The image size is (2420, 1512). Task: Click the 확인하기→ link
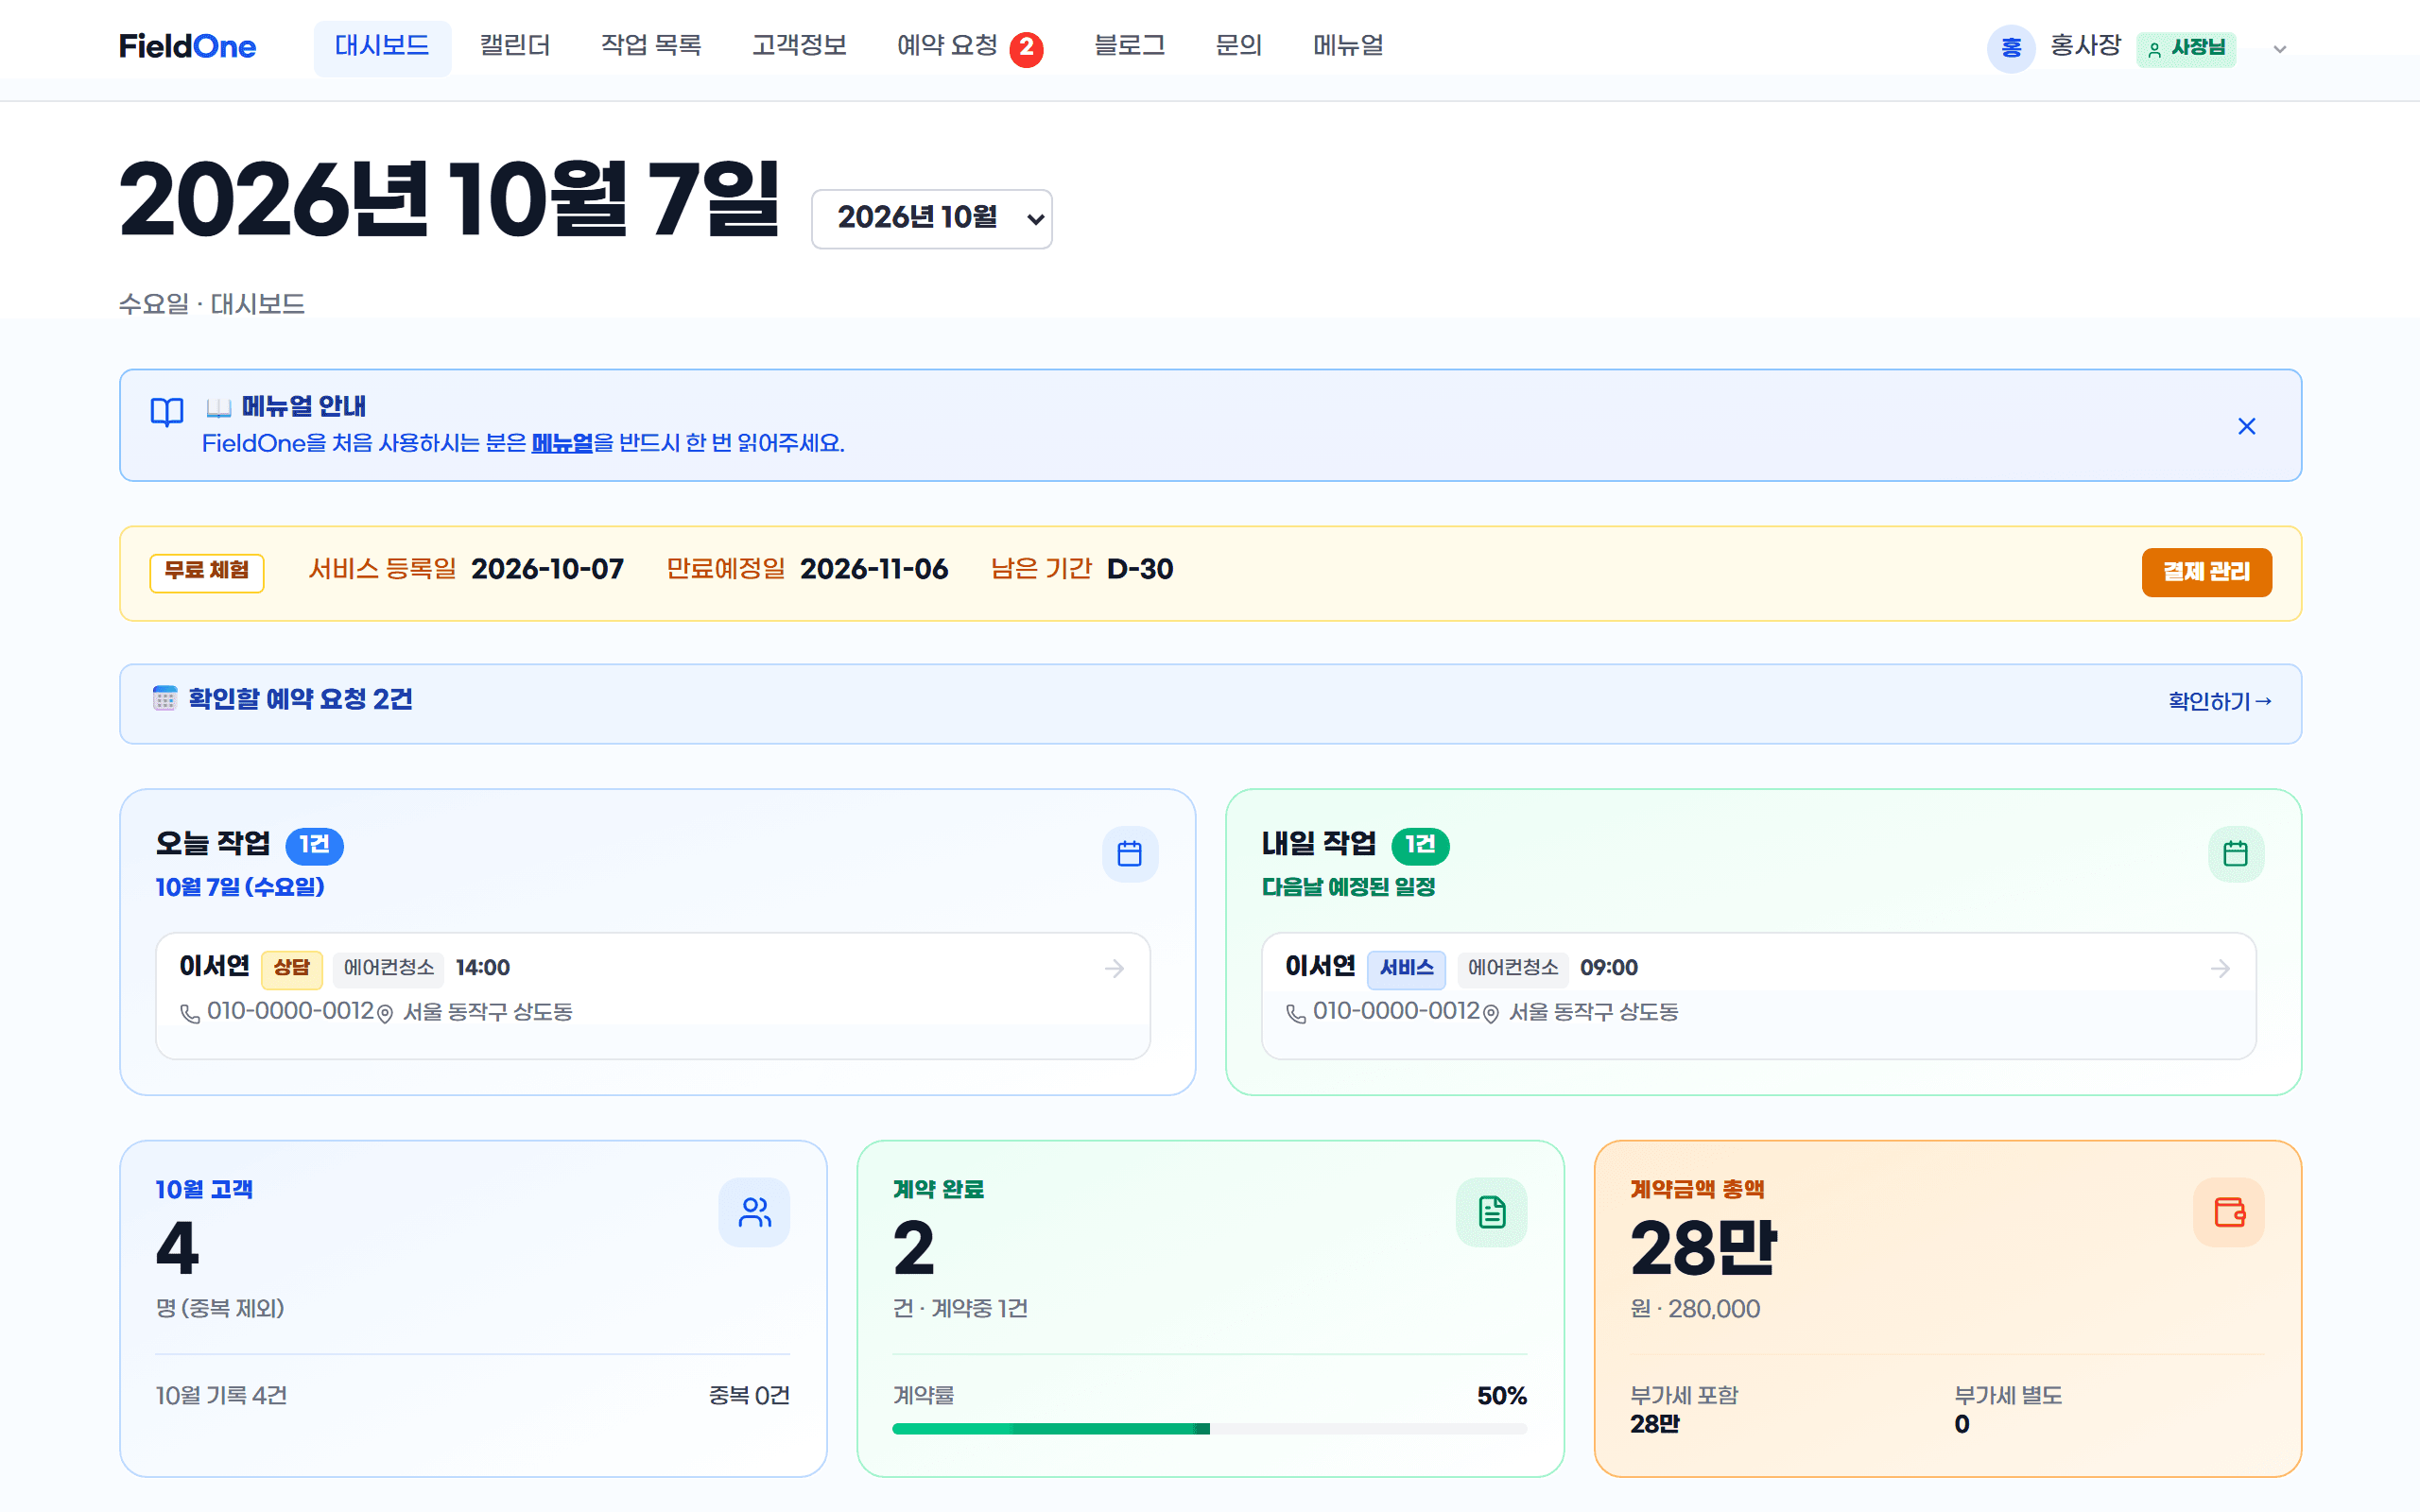pos(2219,701)
